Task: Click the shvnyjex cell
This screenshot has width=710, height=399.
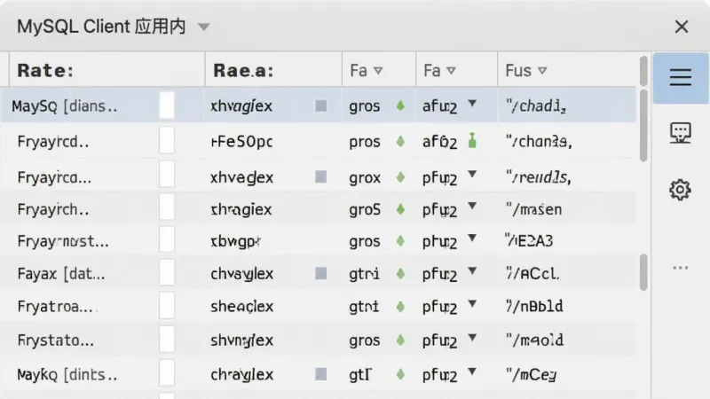Action: tap(241, 340)
